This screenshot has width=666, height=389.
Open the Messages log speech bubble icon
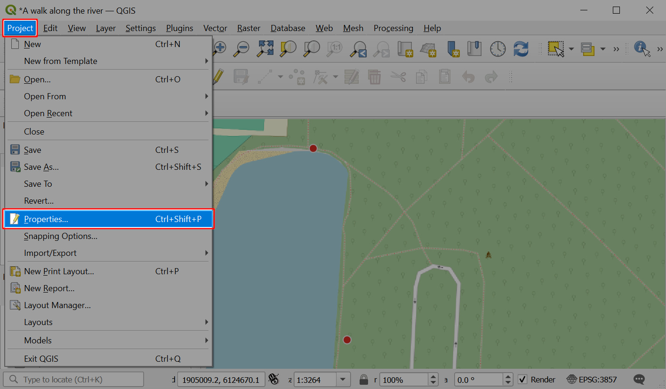click(x=639, y=379)
